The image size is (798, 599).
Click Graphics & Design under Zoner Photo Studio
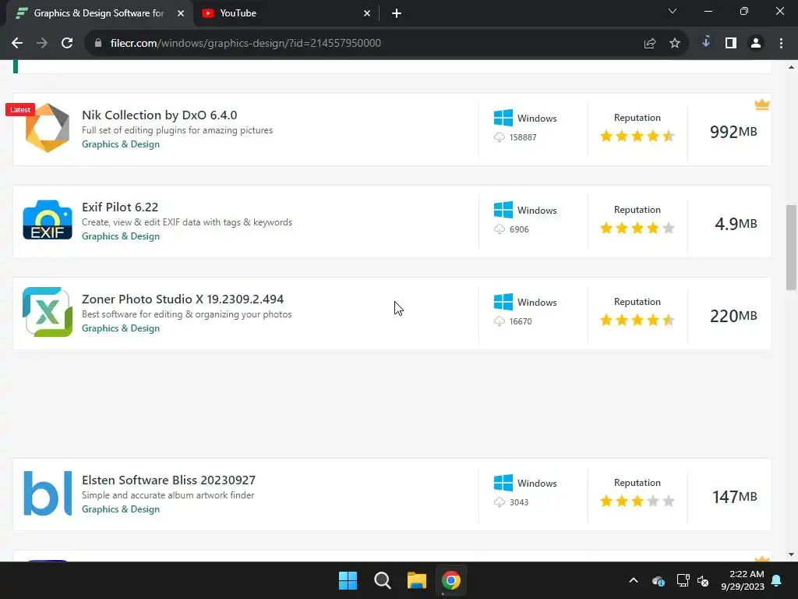[121, 328]
